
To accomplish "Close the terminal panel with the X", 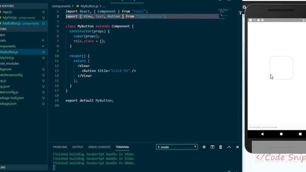I will (237, 147).
